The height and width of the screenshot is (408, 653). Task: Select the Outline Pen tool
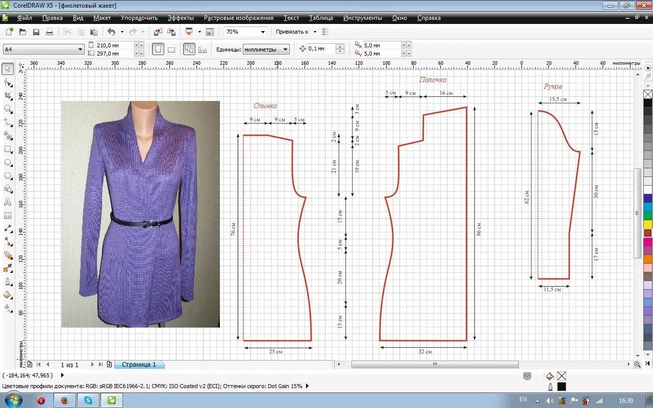[x=8, y=282]
